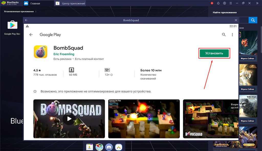Image resolution: width=262 pixels, height=151 pixels.
Task: Open the app center dock icon
Action: click(x=90, y=147)
